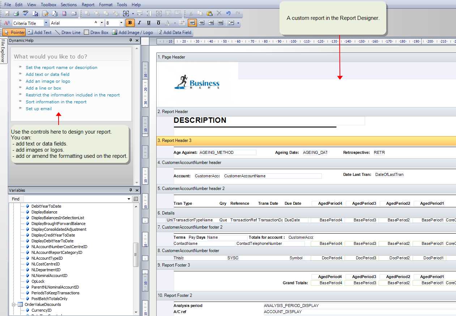Click 'Add an image or logo' link

pyautogui.click(x=48, y=81)
